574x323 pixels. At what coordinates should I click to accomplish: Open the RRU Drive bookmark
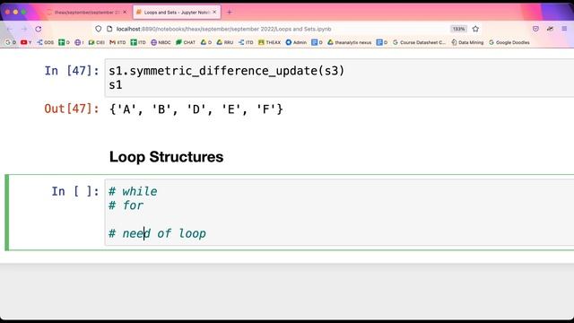point(225,42)
